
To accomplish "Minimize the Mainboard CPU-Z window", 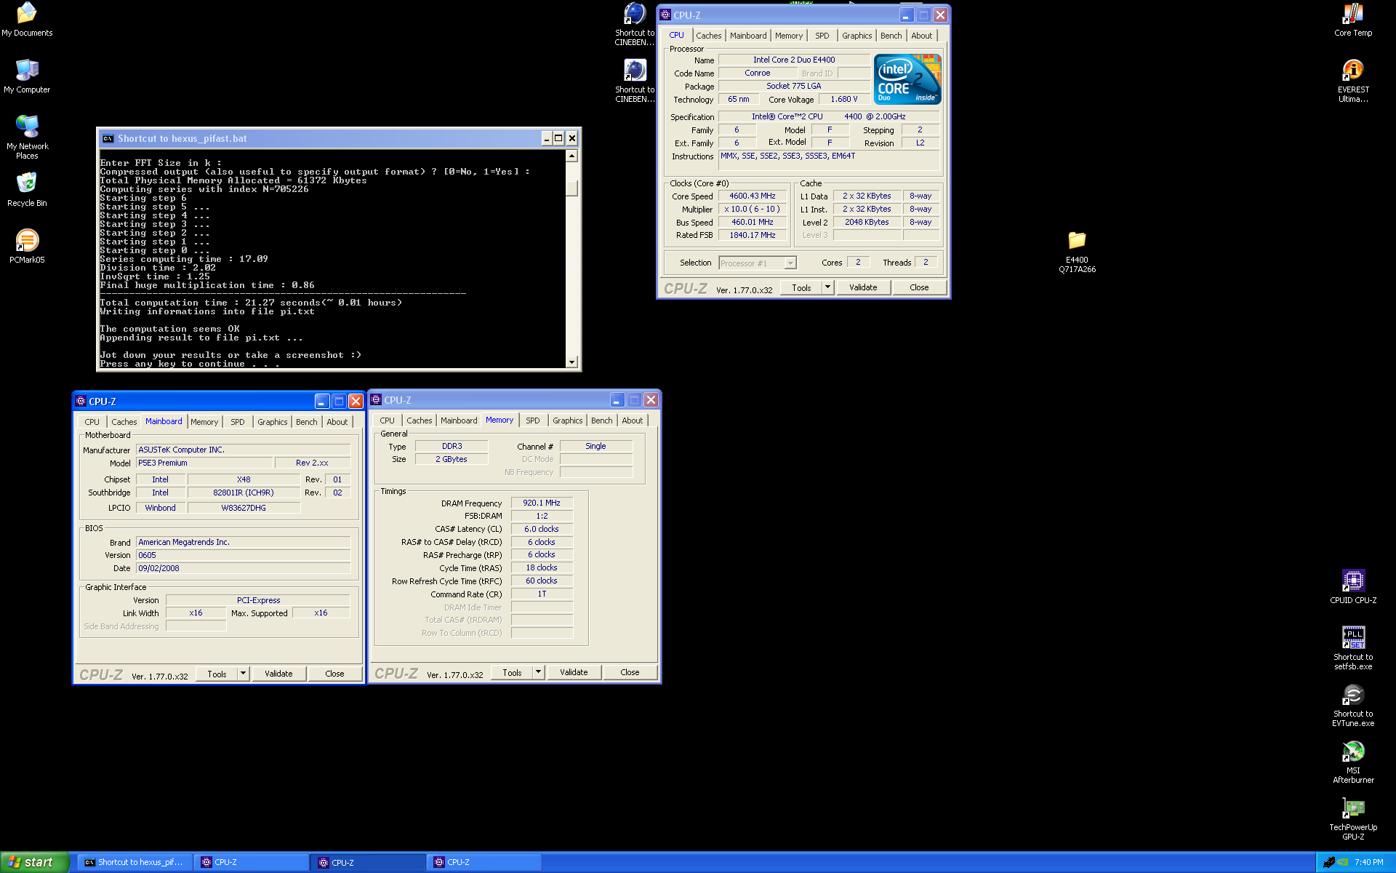I will (322, 401).
